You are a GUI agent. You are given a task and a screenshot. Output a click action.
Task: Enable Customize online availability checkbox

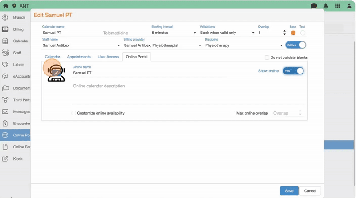74,113
